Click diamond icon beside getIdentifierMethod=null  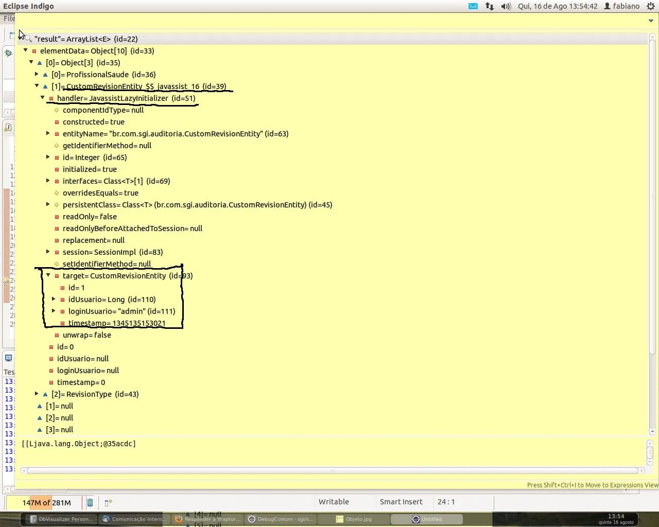click(x=57, y=146)
